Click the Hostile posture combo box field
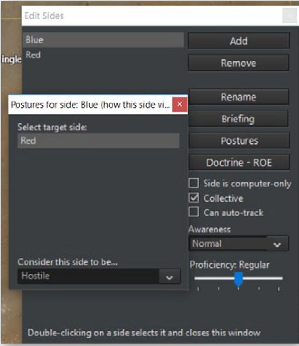 99,276
